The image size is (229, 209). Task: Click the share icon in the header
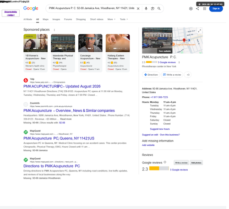click(197, 9)
